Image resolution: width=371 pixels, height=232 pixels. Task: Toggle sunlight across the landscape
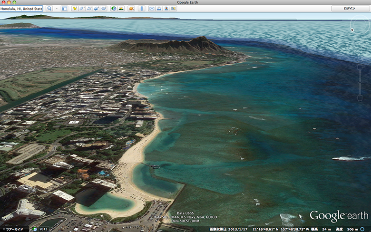click(x=121, y=9)
